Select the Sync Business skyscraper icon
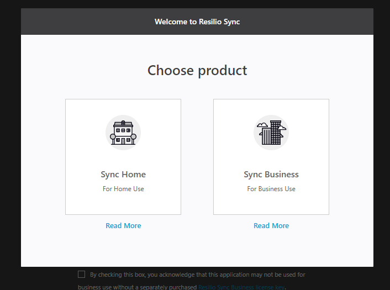 point(271,133)
